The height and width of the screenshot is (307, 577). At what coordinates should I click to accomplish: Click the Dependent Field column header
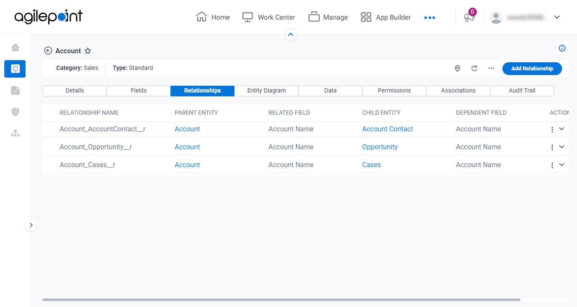point(481,113)
